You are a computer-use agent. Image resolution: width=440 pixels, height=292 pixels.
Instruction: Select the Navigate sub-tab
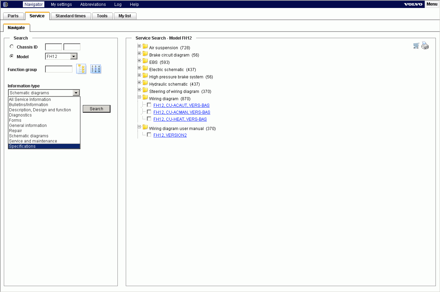coord(16,28)
